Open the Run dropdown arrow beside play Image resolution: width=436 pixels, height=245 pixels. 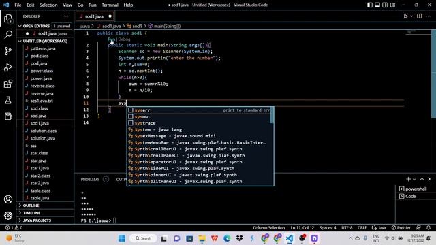[x=411, y=16]
